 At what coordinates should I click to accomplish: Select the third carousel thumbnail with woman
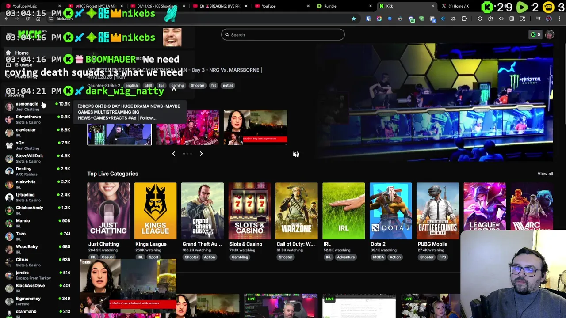pyautogui.click(x=255, y=127)
